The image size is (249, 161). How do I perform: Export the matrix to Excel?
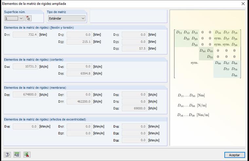coord(27,155)
